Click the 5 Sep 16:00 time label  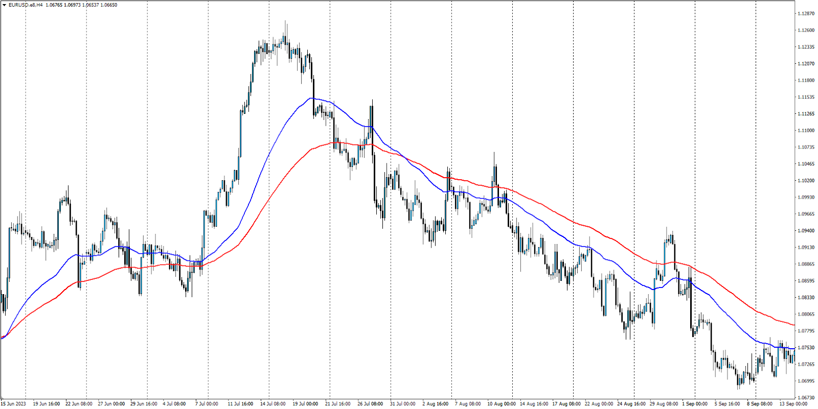pyautogui.click(x=728, y=404)
